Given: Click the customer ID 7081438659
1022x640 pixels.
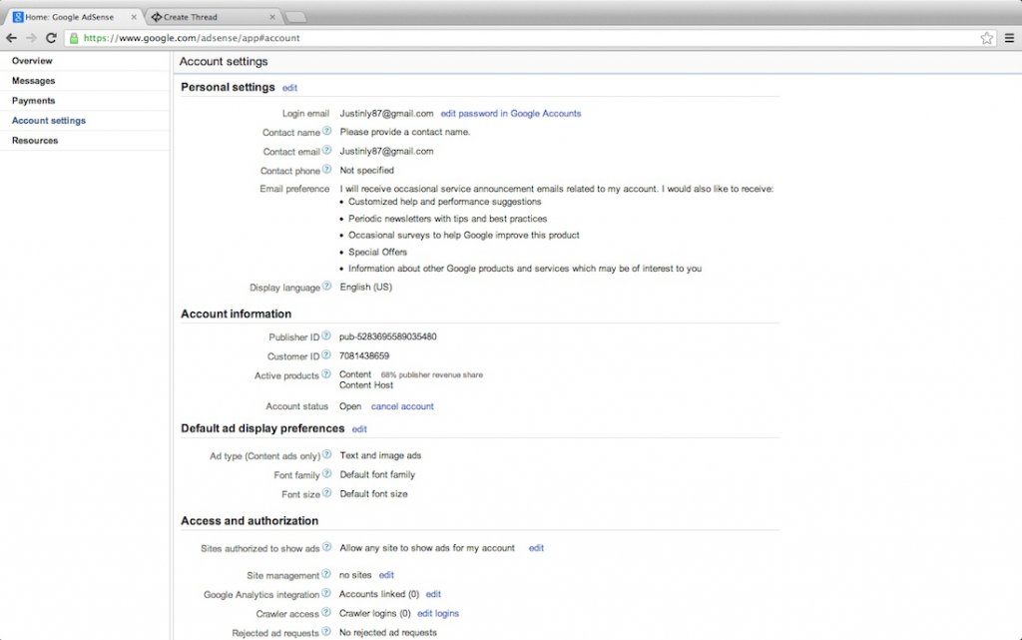Looking at the screenshot, I should coord(364,355).
